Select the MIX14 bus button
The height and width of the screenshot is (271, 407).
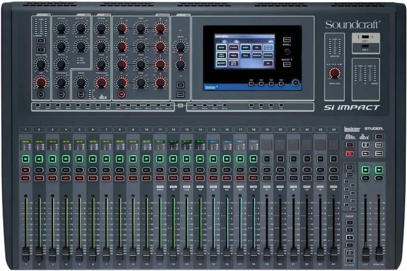168,106
